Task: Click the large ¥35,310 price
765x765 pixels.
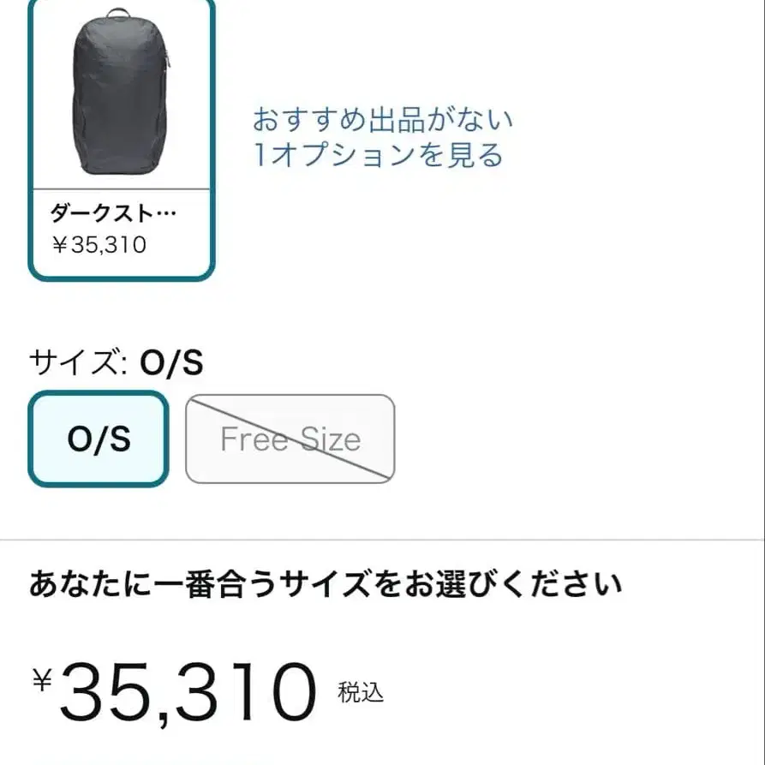Action: tap(188, 692)
